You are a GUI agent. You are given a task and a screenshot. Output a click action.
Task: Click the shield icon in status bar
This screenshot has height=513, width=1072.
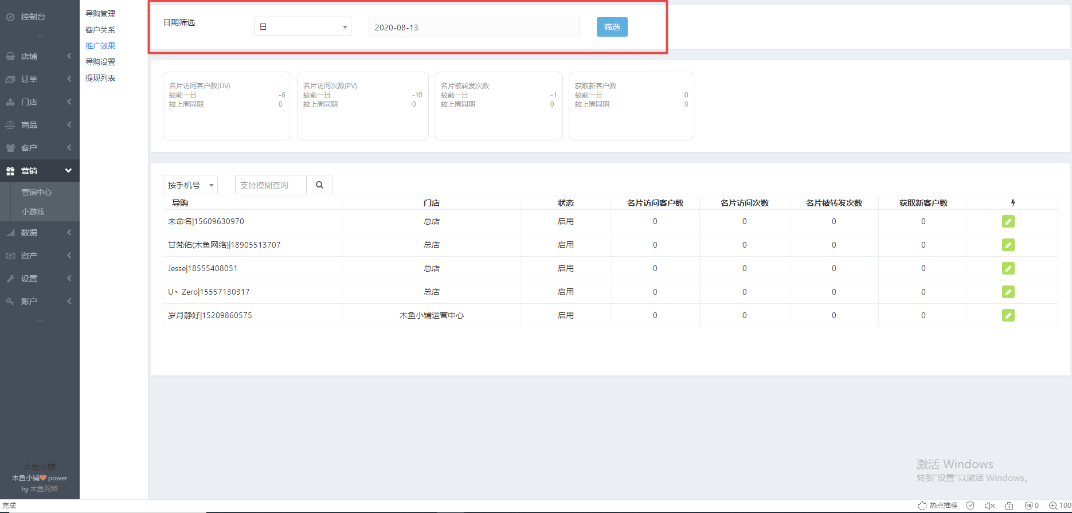pos(971,506)
